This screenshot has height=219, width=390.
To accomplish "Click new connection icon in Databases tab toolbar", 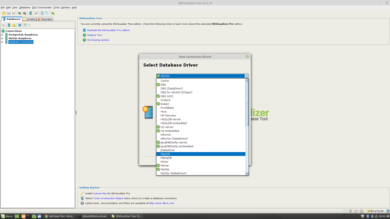I will [9, 25].
